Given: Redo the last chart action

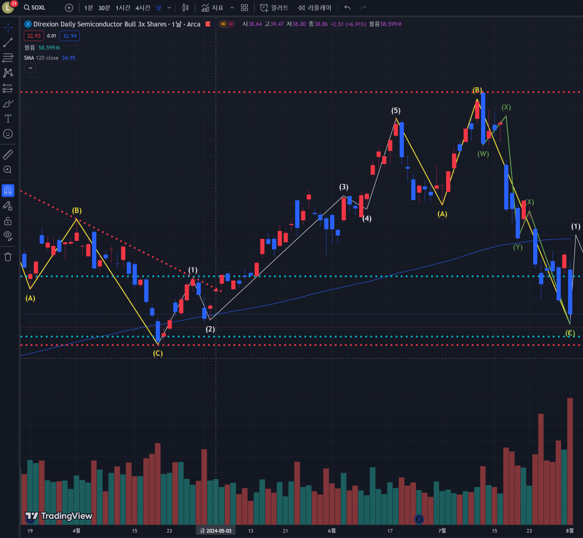Looking at the screenshot, I should click(363, 8).
